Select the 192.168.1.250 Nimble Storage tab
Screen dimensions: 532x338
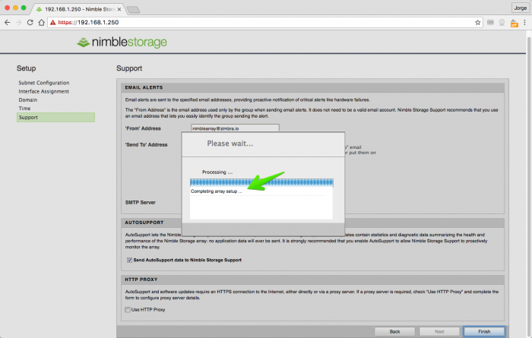(x=79, y=9)
